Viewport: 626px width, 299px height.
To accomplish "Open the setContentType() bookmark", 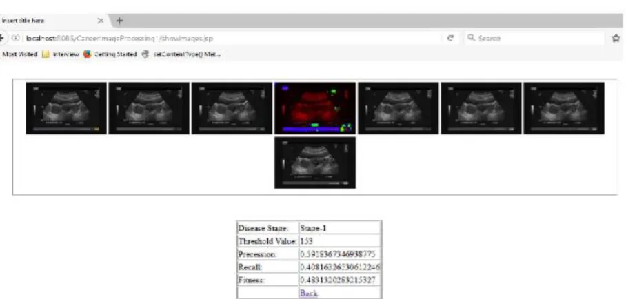I will [181, 54].
